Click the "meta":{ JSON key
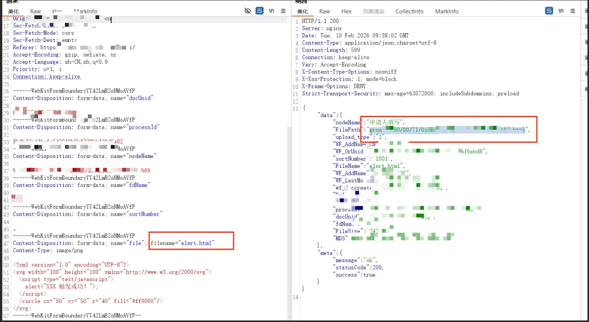589x322 pixels. pyautogui.click(x=330, y=253)
